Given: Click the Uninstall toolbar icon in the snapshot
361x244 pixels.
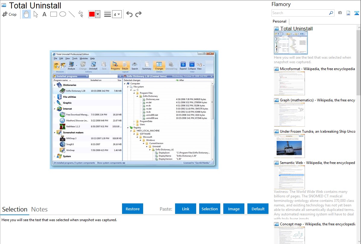Looking at the screenshot, I should [93, 66].
